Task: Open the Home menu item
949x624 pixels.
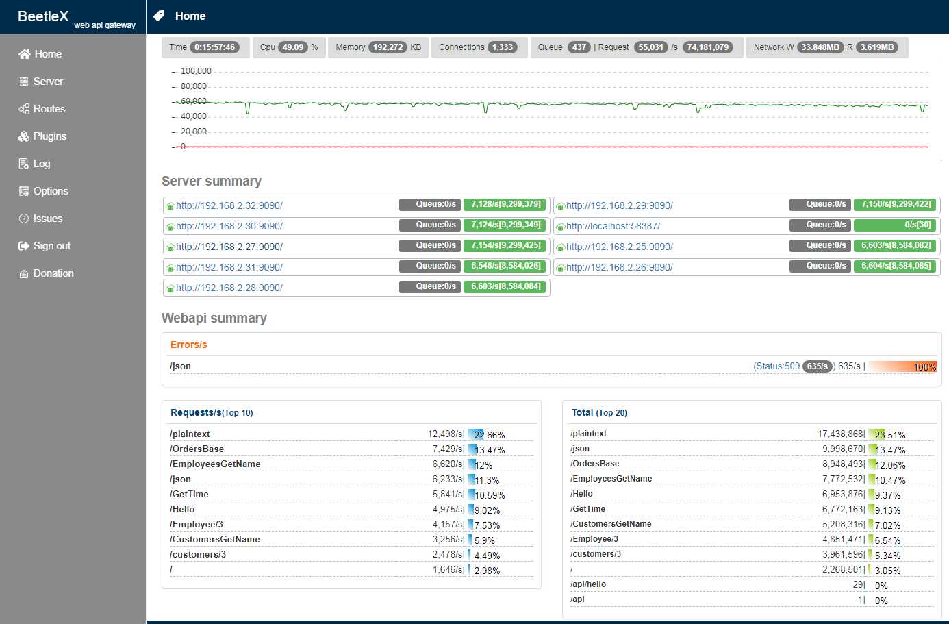Action: (x=48, y=54)
